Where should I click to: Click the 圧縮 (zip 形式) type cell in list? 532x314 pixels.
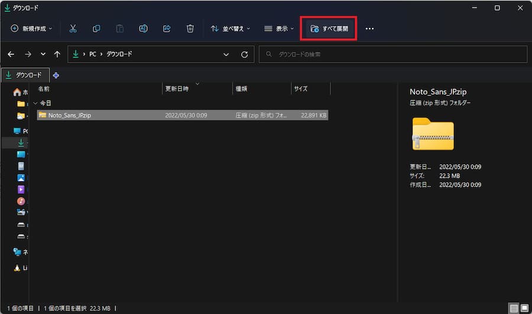tap(261, 116)
